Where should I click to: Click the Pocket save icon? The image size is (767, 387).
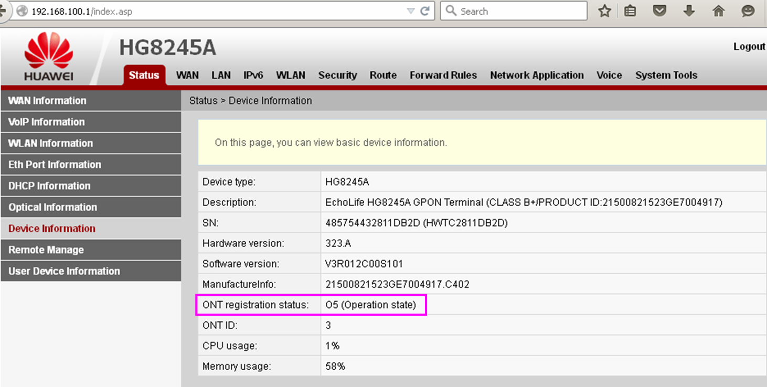tap(659, 11)
